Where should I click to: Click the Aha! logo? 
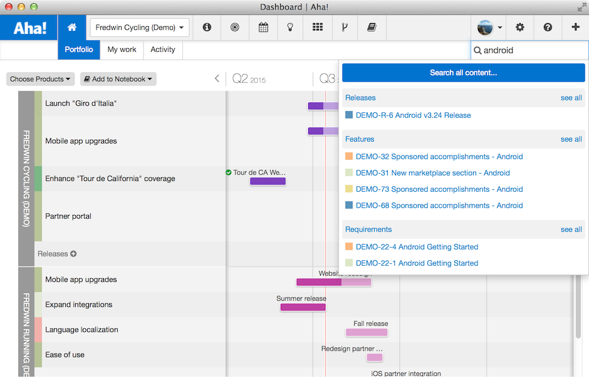[29, 28]
